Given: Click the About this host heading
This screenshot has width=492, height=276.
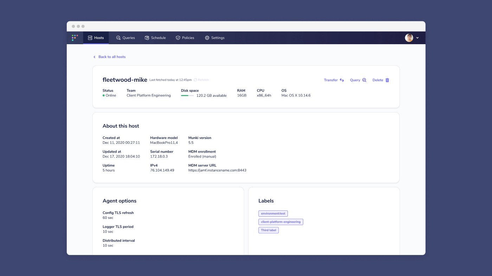Looking at the screenshot, I should 121,126.
